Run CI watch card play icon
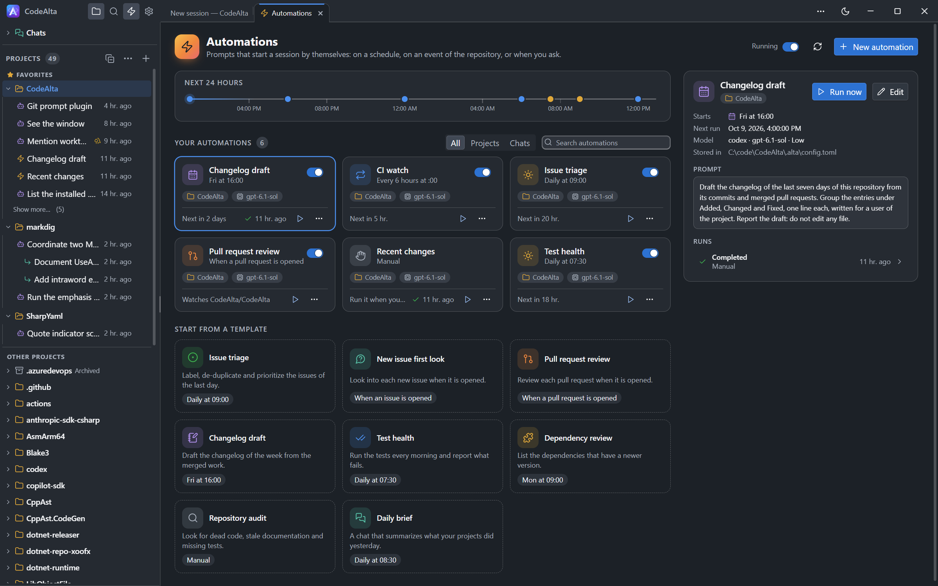Viewport: 938px width, 586px height. pyautogui.click(x=463, y=219)
